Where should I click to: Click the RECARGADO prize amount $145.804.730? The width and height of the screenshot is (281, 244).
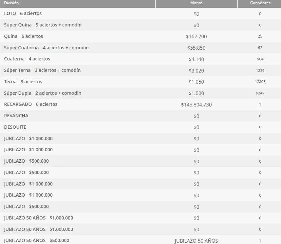[x=196, y=105]
